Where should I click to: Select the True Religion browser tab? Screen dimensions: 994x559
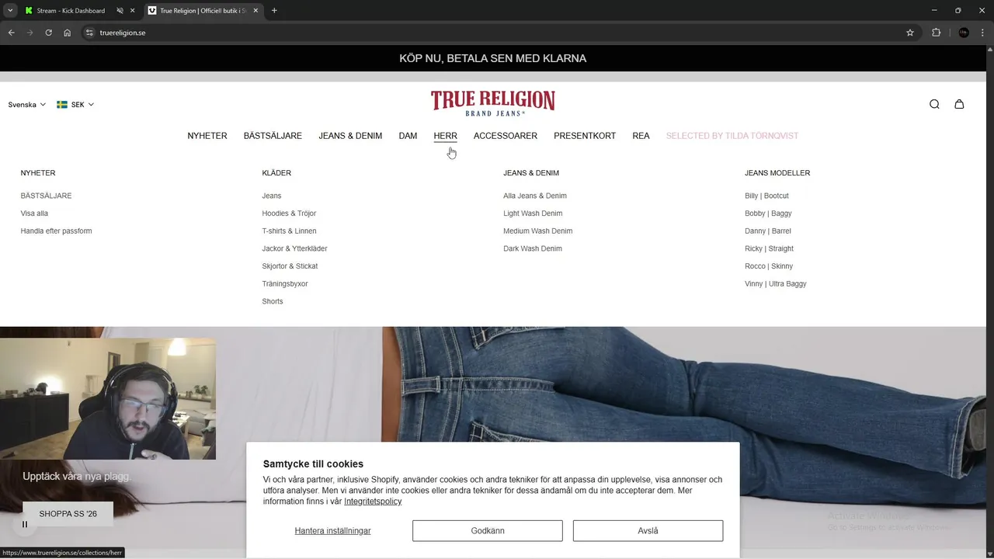(203, 11)
